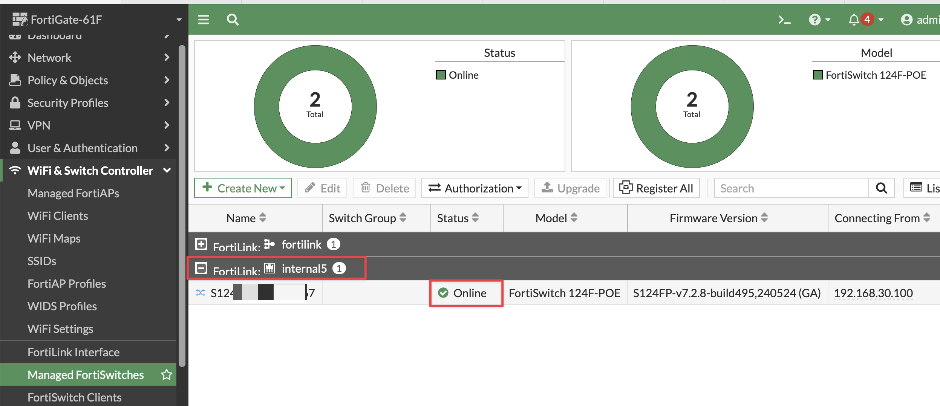This screenshot has width=940, height=406.
Task: Click the Delete button
Action: [384, 188]
